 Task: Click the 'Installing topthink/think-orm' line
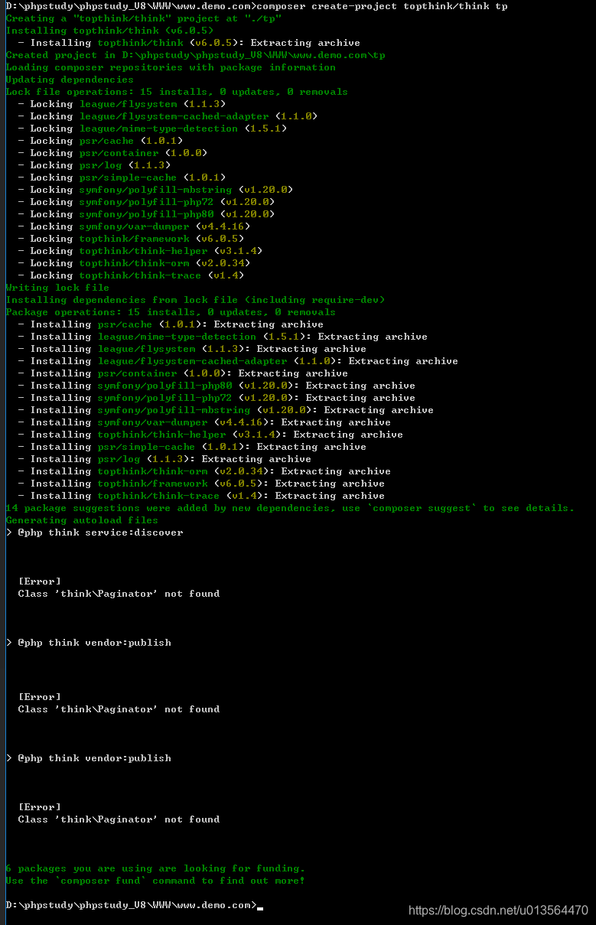click(x=204, y=471)
